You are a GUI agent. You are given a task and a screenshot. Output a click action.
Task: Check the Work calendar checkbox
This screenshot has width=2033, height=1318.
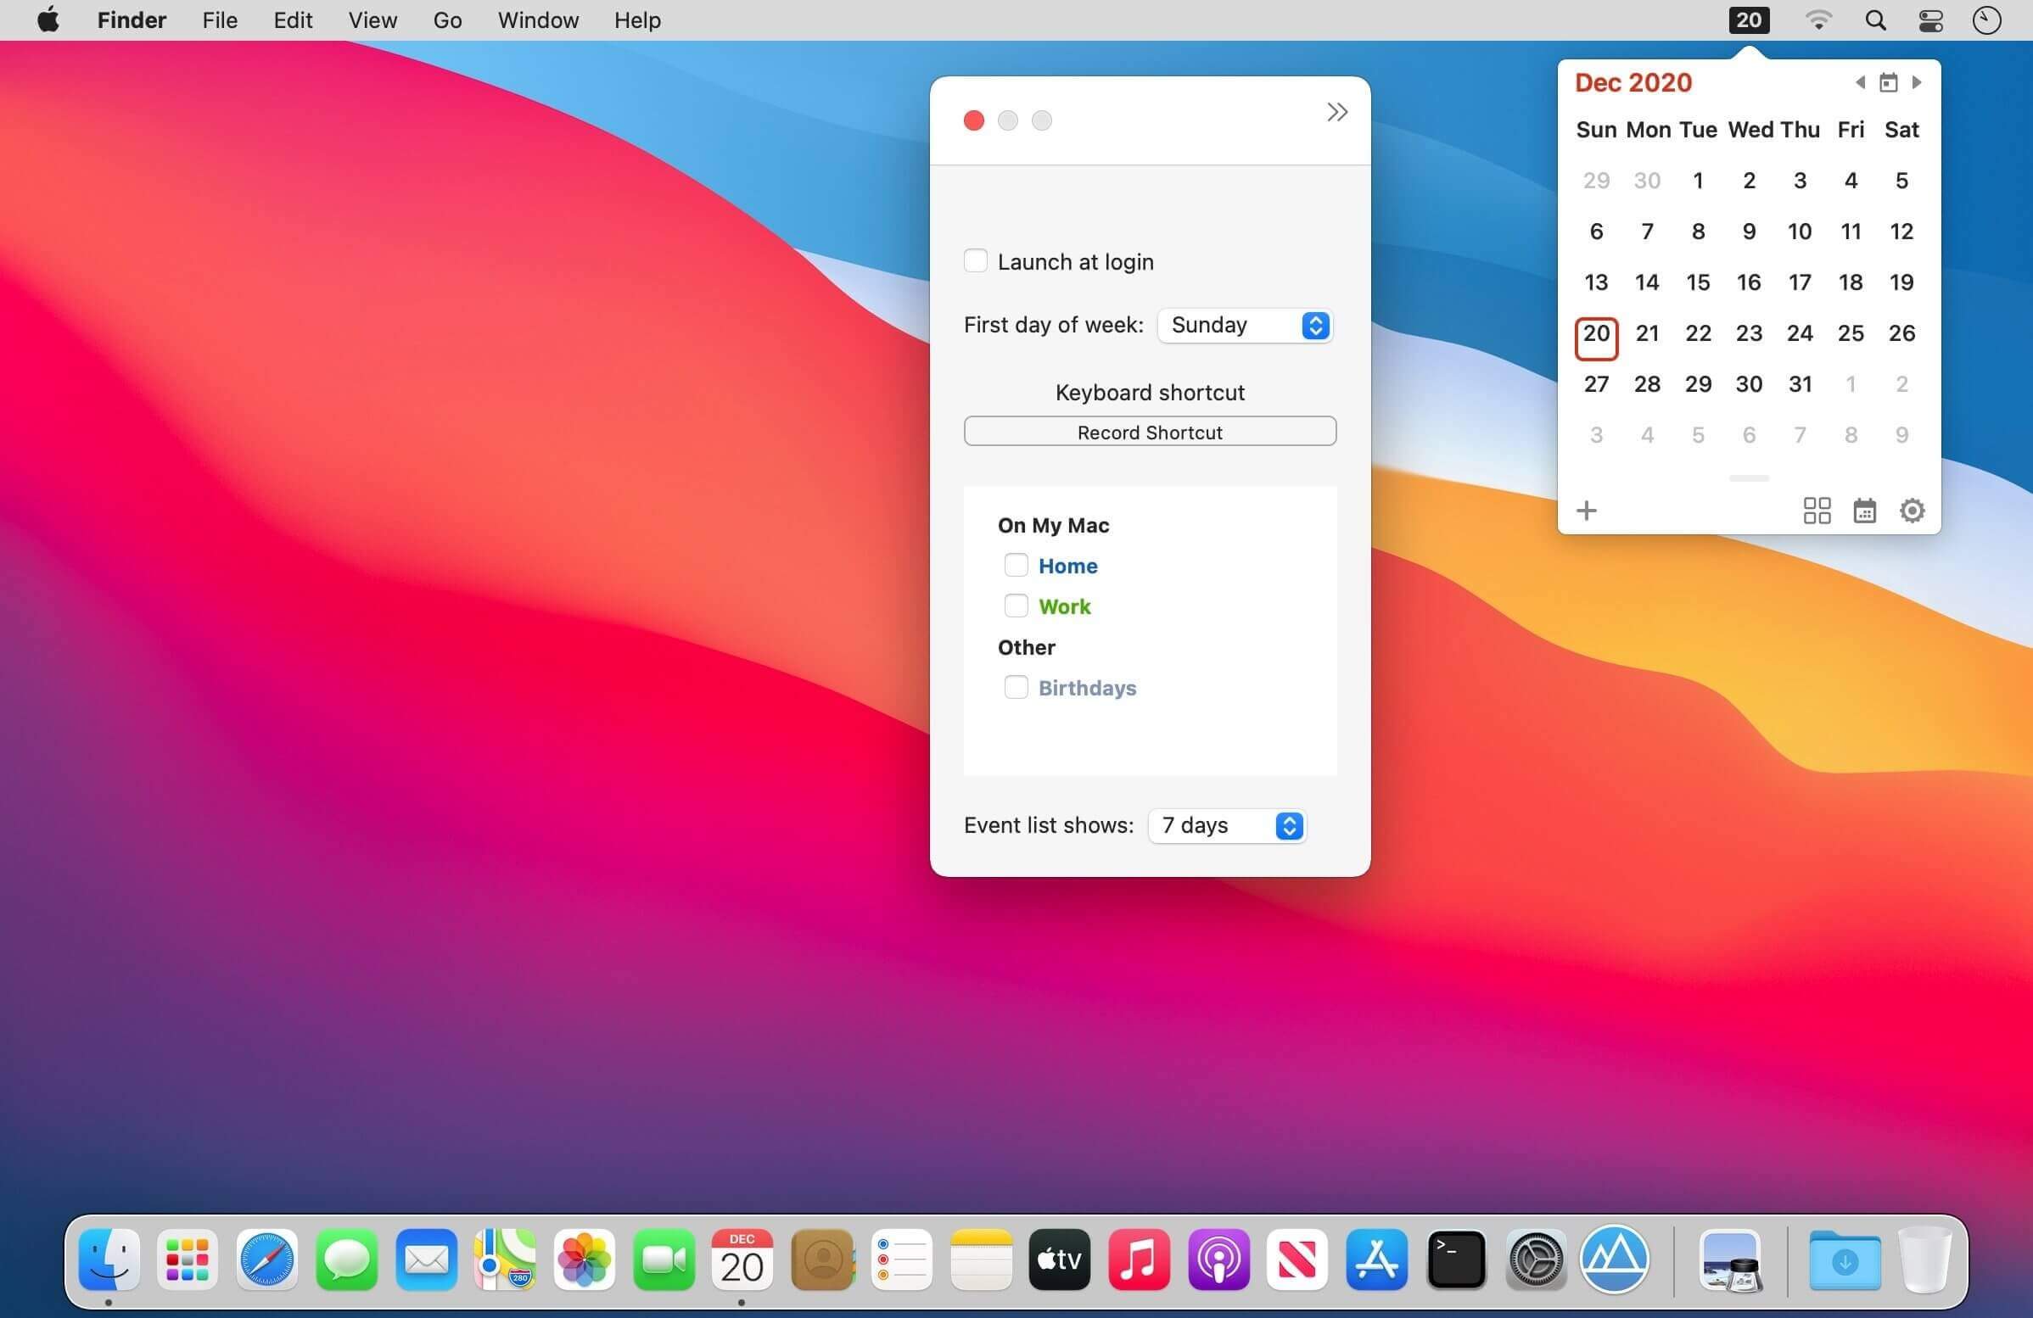(1016, 606)
